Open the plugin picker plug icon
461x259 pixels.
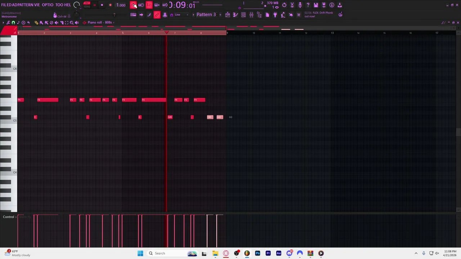(x=275, y=15)
